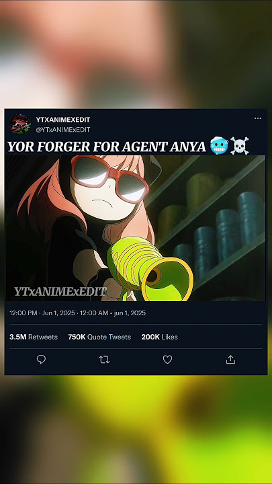
Task: Click the reply speech bubble icon
Action: point(41,359)
